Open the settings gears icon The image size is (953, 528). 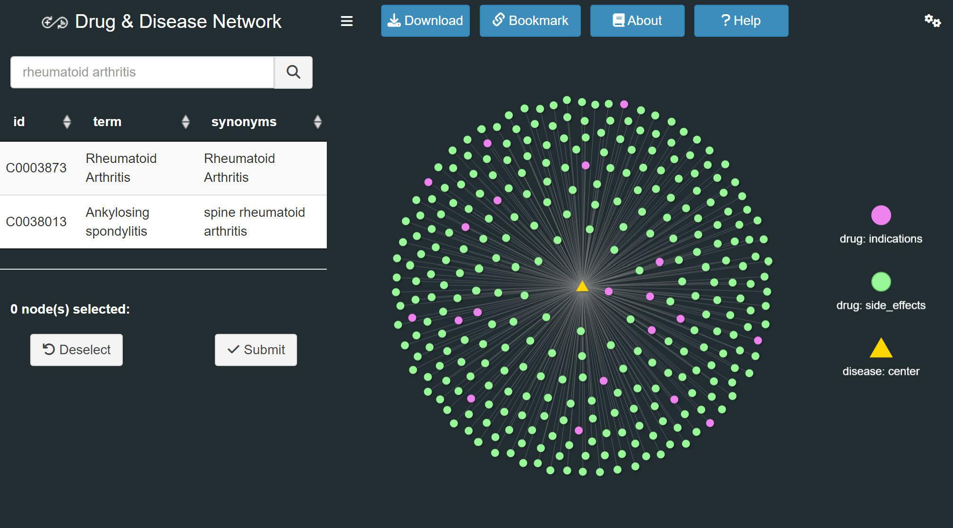coord(932,21)
